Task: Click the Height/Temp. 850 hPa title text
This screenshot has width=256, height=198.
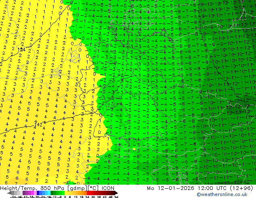Action: (33, 188)
